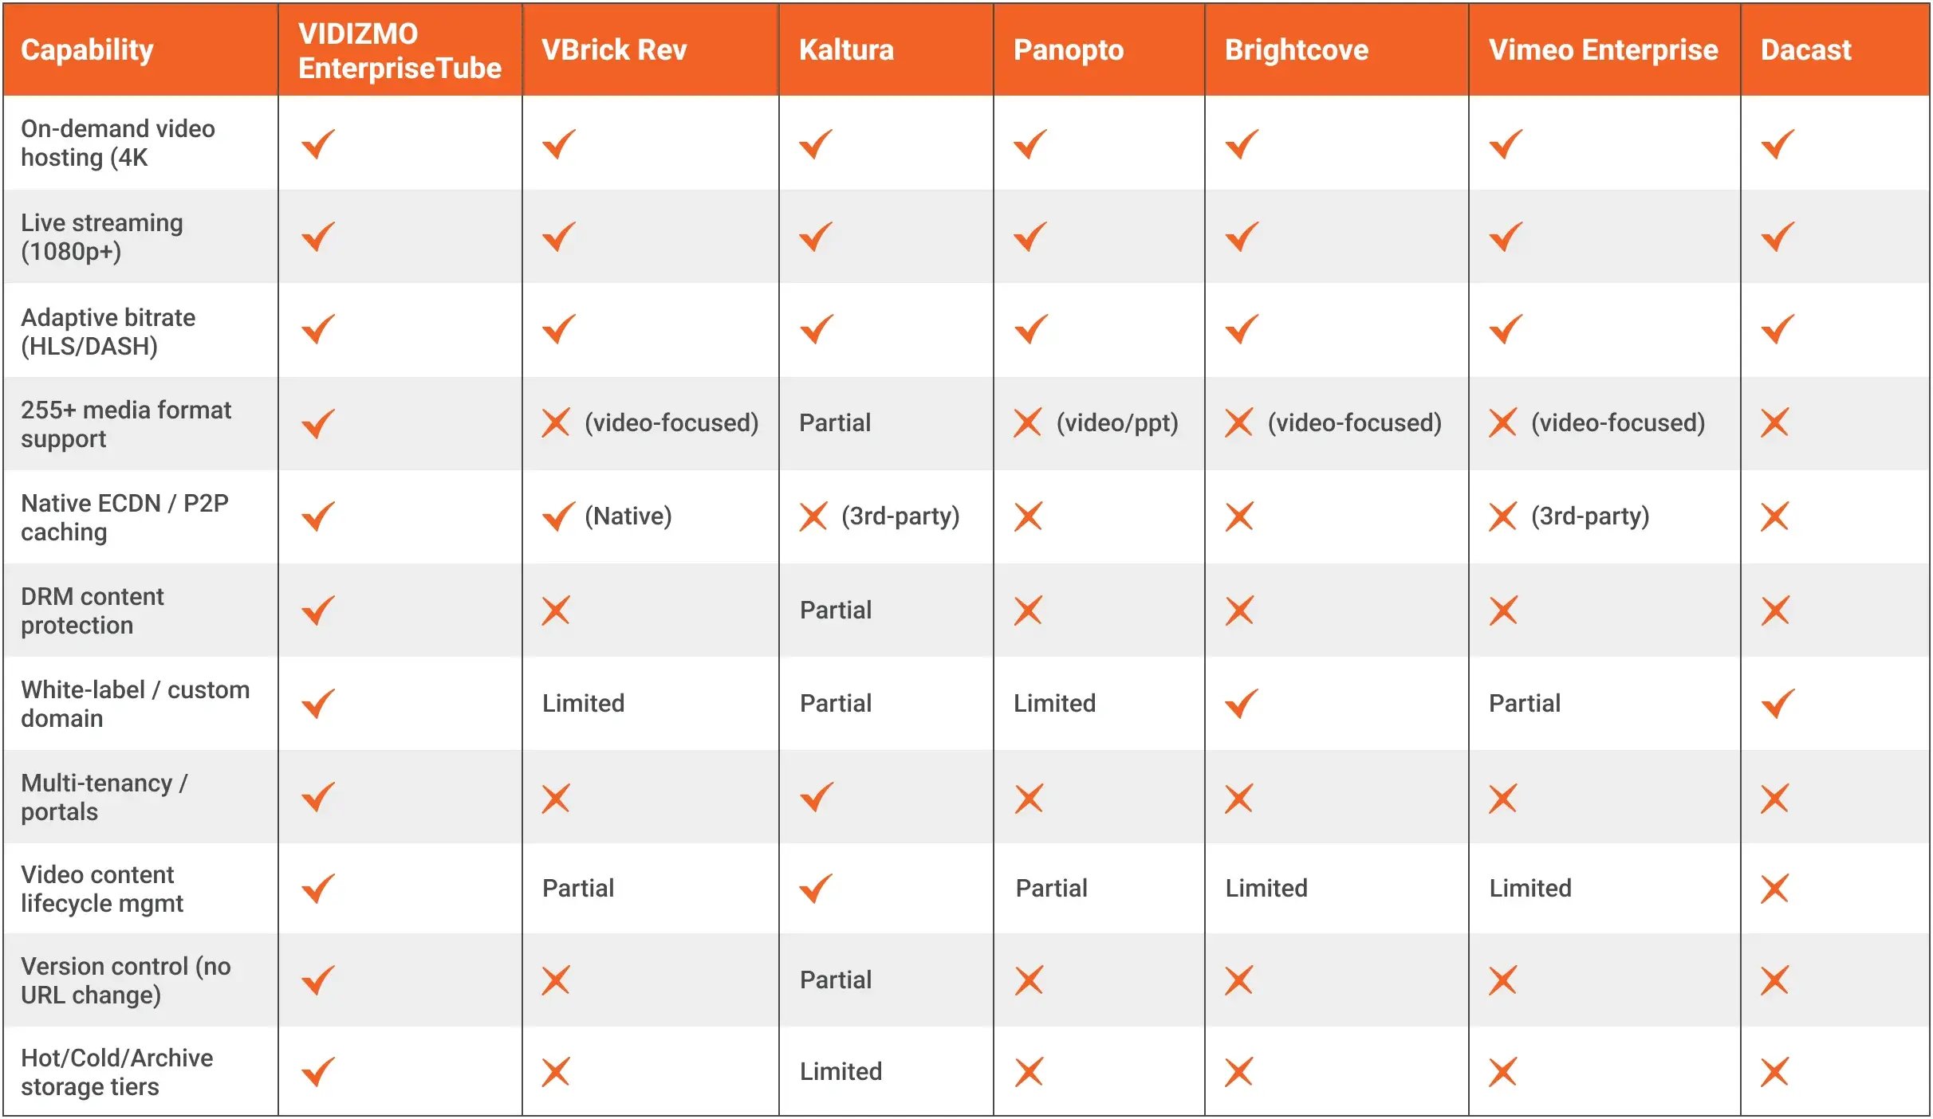Screen dimensions: 1933x1119
Task: Click Dacast checkmark in White-label custom domain row
Action: (1778, 703)
